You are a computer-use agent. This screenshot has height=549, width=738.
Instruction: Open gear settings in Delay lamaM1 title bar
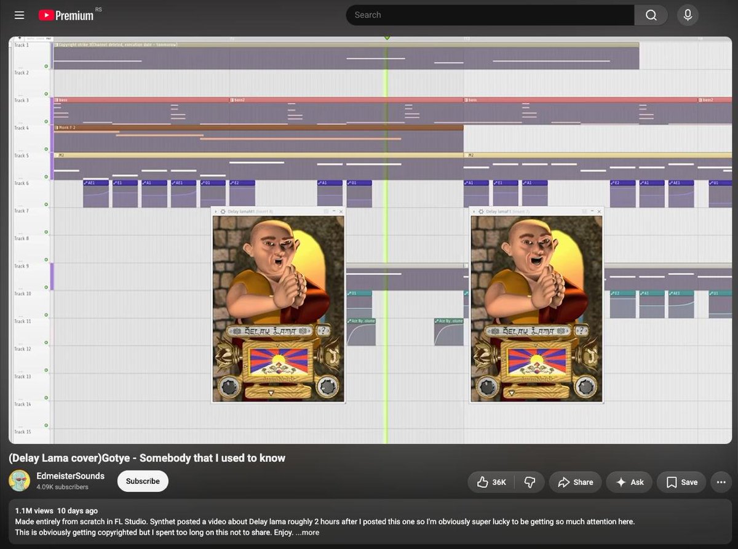click(223, 211)
